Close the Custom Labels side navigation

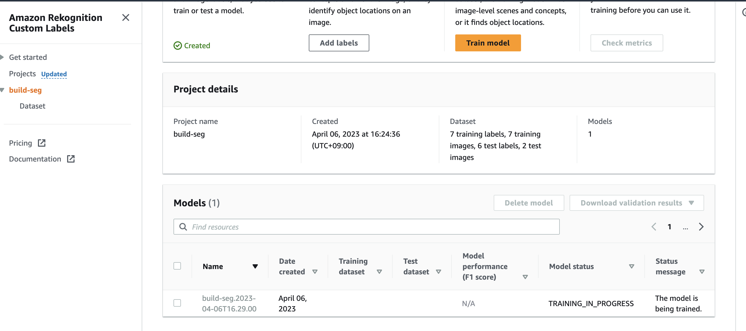coord(125,18)
